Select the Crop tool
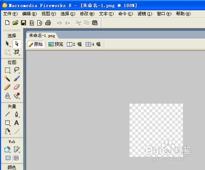The width and height of the screenshot is (205, 170). pos(16,52)
